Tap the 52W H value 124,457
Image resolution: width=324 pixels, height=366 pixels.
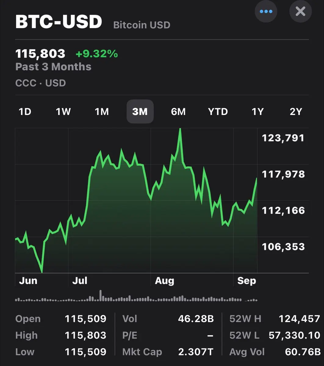(299, 319)
